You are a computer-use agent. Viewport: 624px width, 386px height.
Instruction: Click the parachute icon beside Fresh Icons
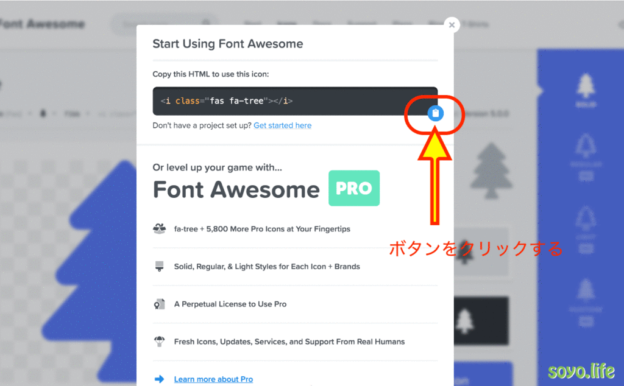pos(159,342)
